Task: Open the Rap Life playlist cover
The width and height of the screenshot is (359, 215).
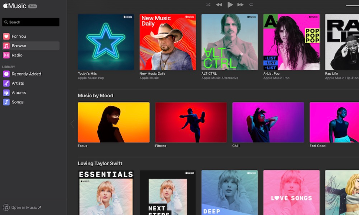Action: 342,42
